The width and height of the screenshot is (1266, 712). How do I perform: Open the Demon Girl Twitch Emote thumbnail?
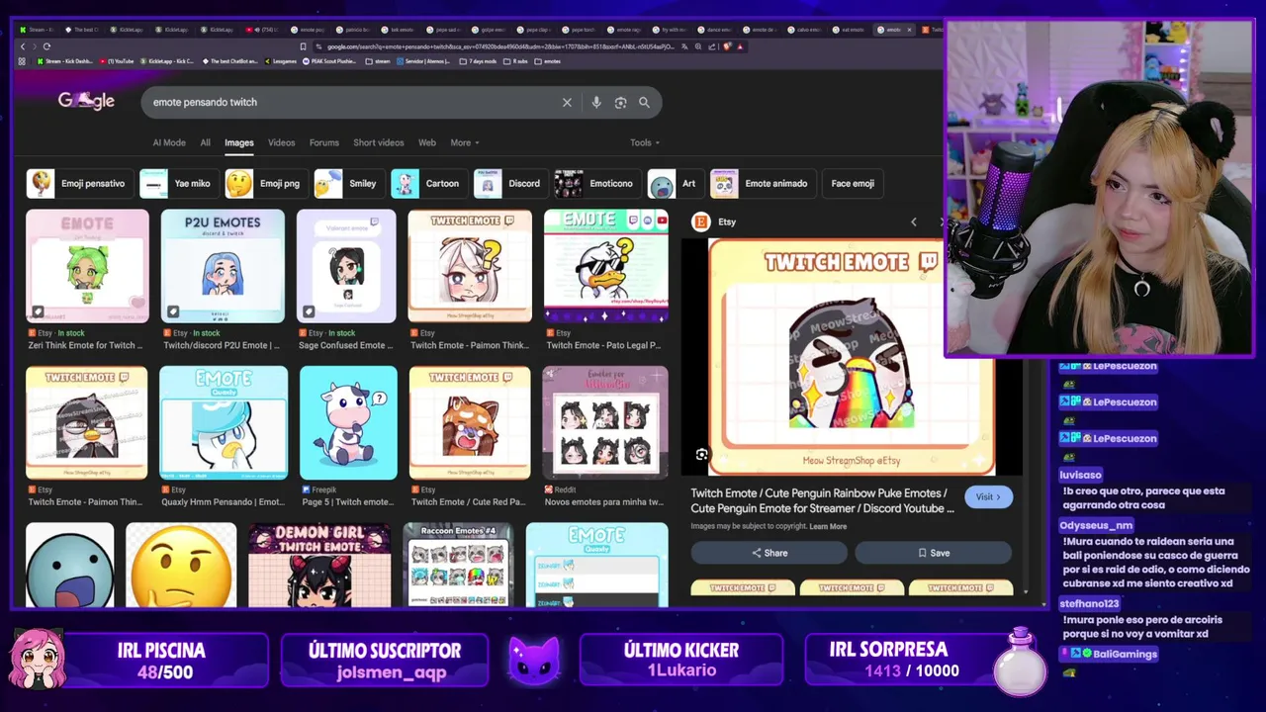319,565
